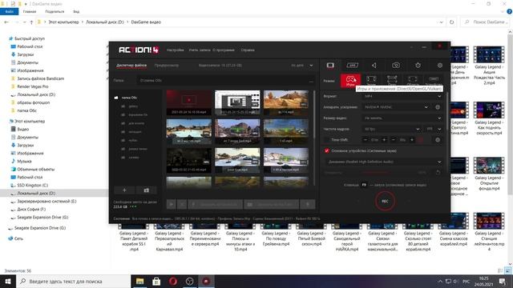This screenshot has width=513, height=288.
Task: Increase the first Time-Shift value
Action: pyautogui.click(x=384, y=140)
